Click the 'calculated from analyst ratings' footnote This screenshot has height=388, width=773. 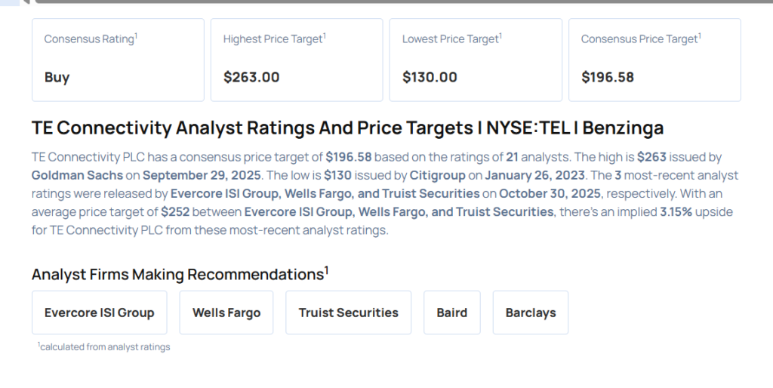[105, 347]
